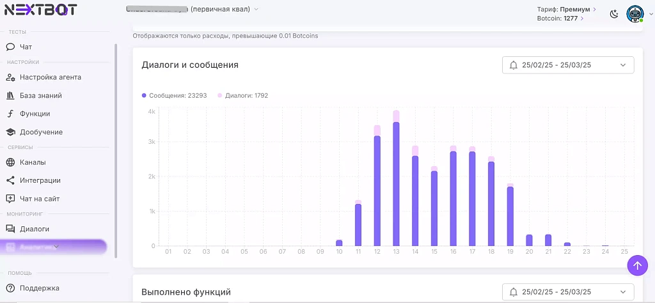Image resolution: width=655 pixels, height=303 pixels.
Task: Open date range dropdown for functions chart
Action: [x=568, y=292]
